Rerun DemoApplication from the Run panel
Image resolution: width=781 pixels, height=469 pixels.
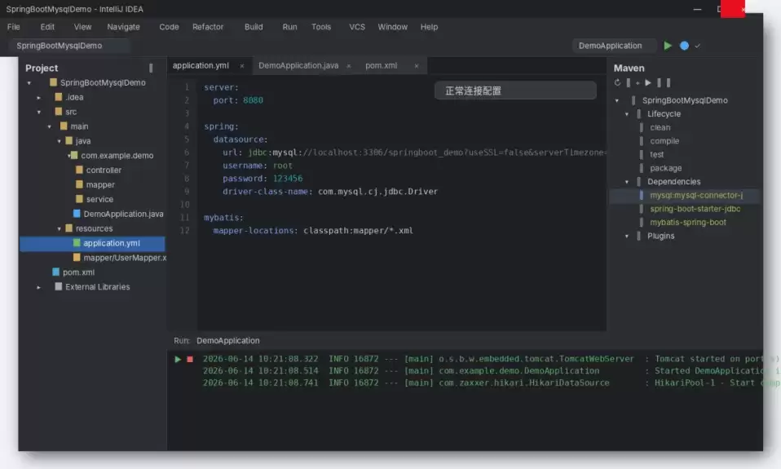pyautogui.click(x=178, y=359)
